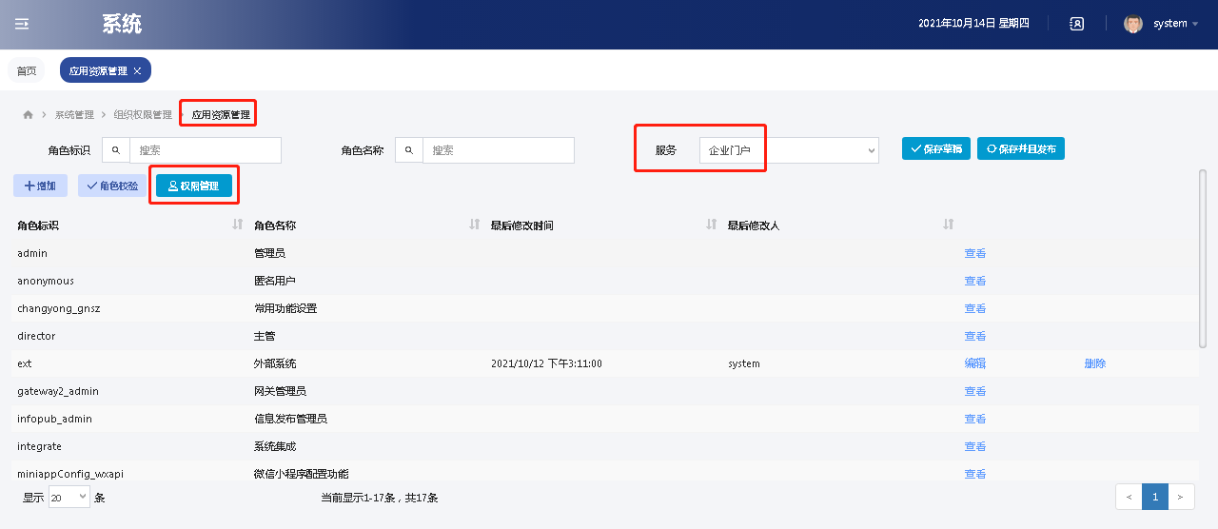Screen dimensions: 1218x529
Task: Expand the page size dropdown showing 20
Action: (x=69, y=497)
